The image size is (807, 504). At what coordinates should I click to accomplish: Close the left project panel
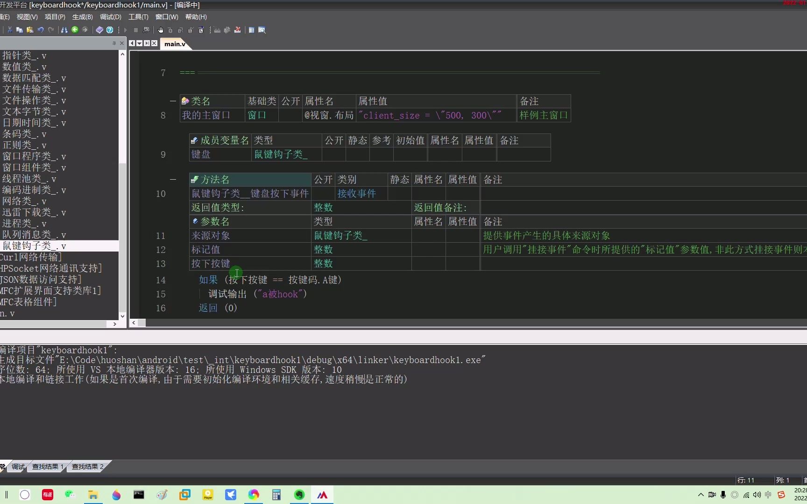122,43
